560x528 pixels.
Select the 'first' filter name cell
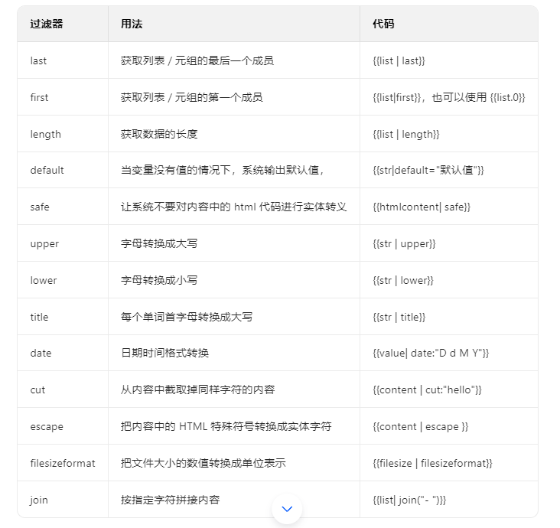coord(39,97)
